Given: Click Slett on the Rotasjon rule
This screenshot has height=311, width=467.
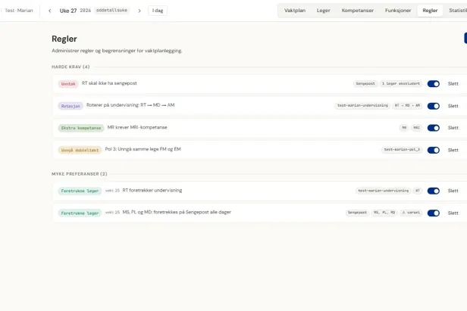Looking at the screenshot, I should point(453,106).
